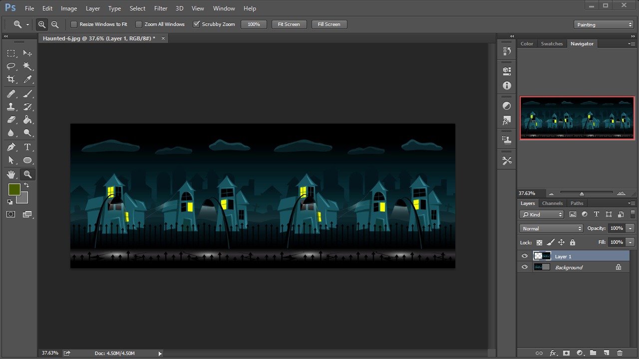
Task: Disable the Scrubby Zoom checkbox
Action: click(197, 24)
